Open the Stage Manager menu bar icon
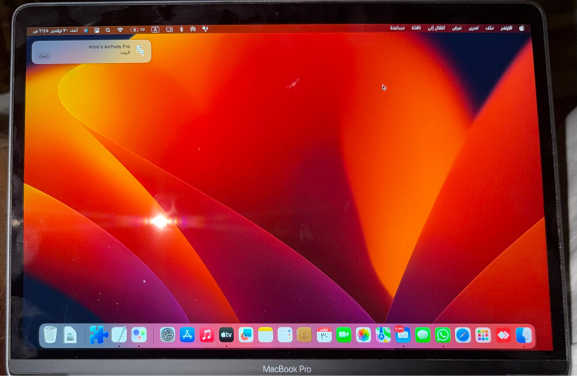 [x=169, y=29]
